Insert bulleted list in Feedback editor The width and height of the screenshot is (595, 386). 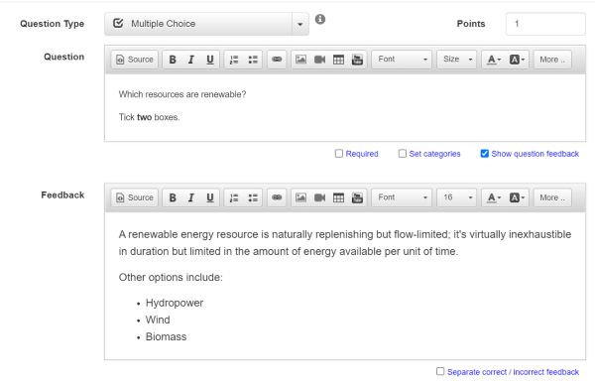(253, 197)
